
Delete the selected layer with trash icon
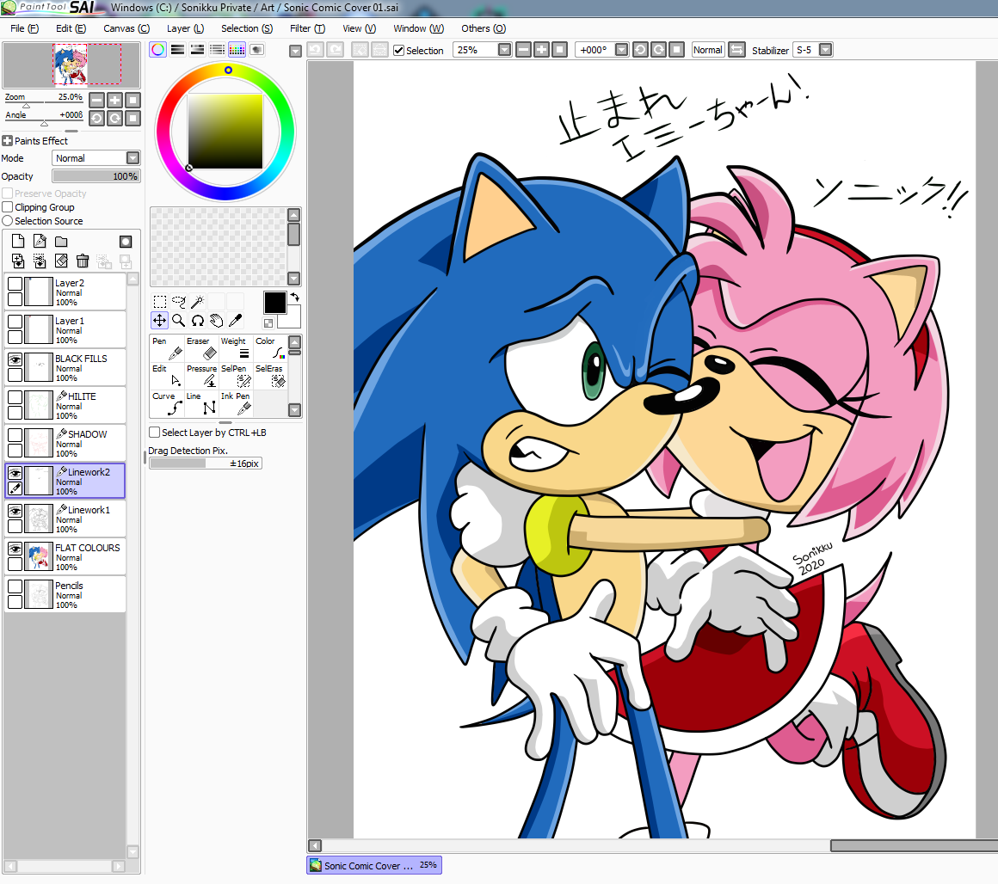pyautogui.click(x=82, y=261)
